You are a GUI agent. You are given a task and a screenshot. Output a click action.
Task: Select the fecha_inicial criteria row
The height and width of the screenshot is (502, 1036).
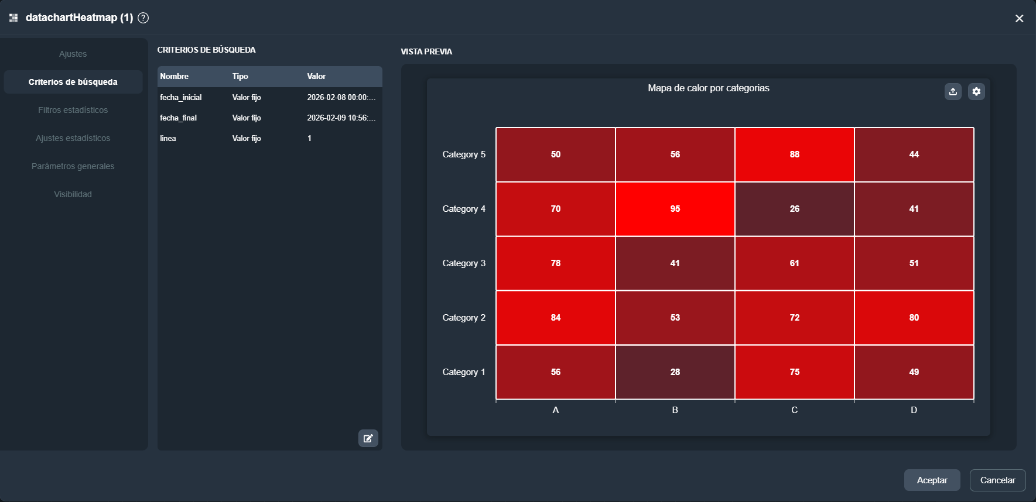click(x=269, y=98)
